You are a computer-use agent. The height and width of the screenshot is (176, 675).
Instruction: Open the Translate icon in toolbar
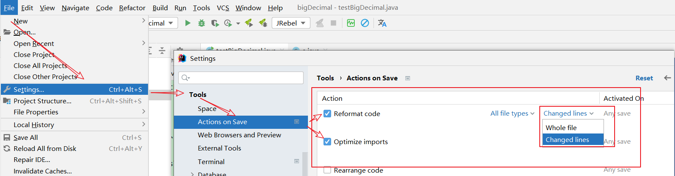(x=382, y=23)
